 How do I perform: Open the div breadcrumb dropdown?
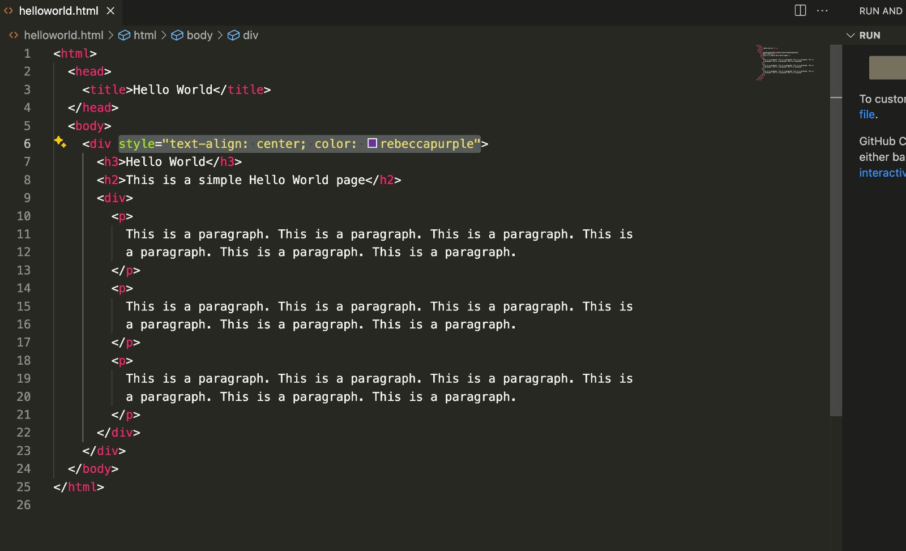click(250, 35)
